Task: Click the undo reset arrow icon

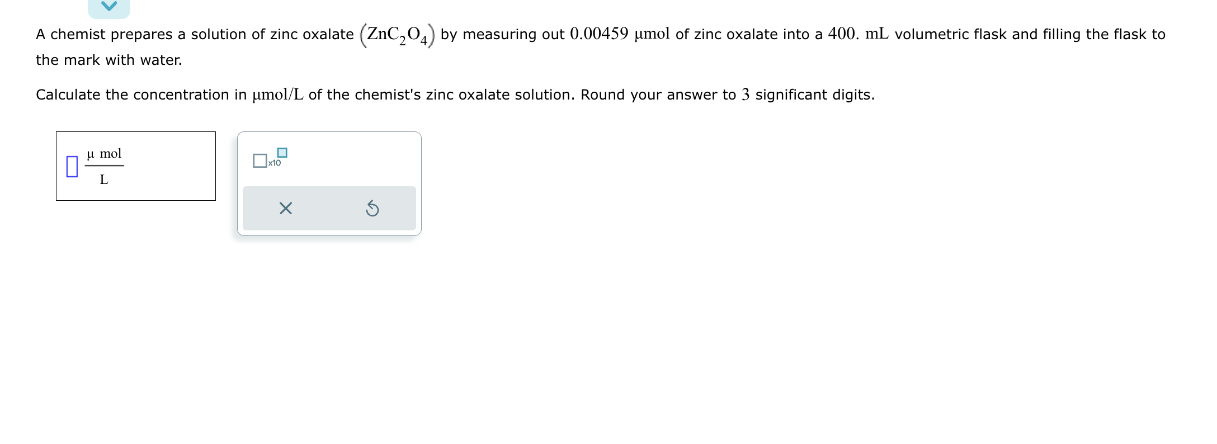Action: click(x=373, y=207)
